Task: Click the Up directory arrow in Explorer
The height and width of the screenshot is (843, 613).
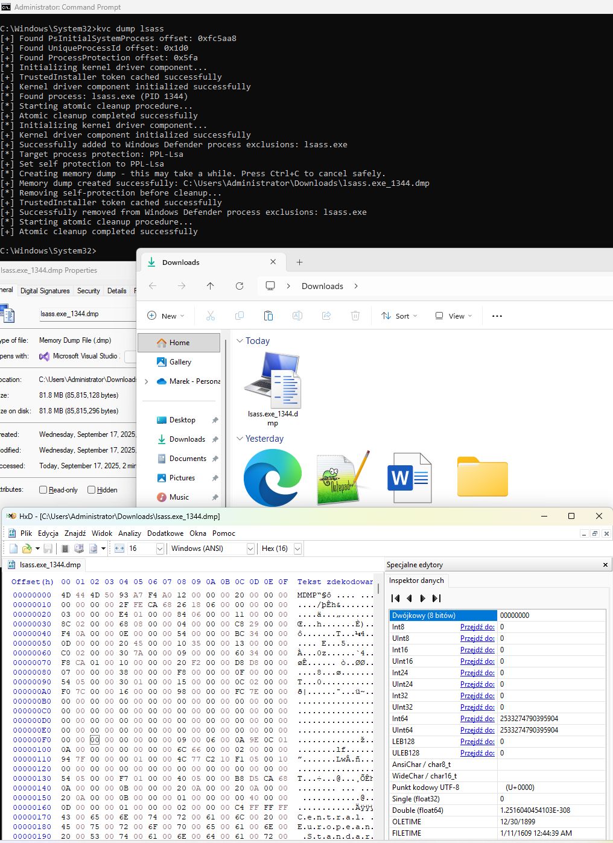Action: pos(210,286)
